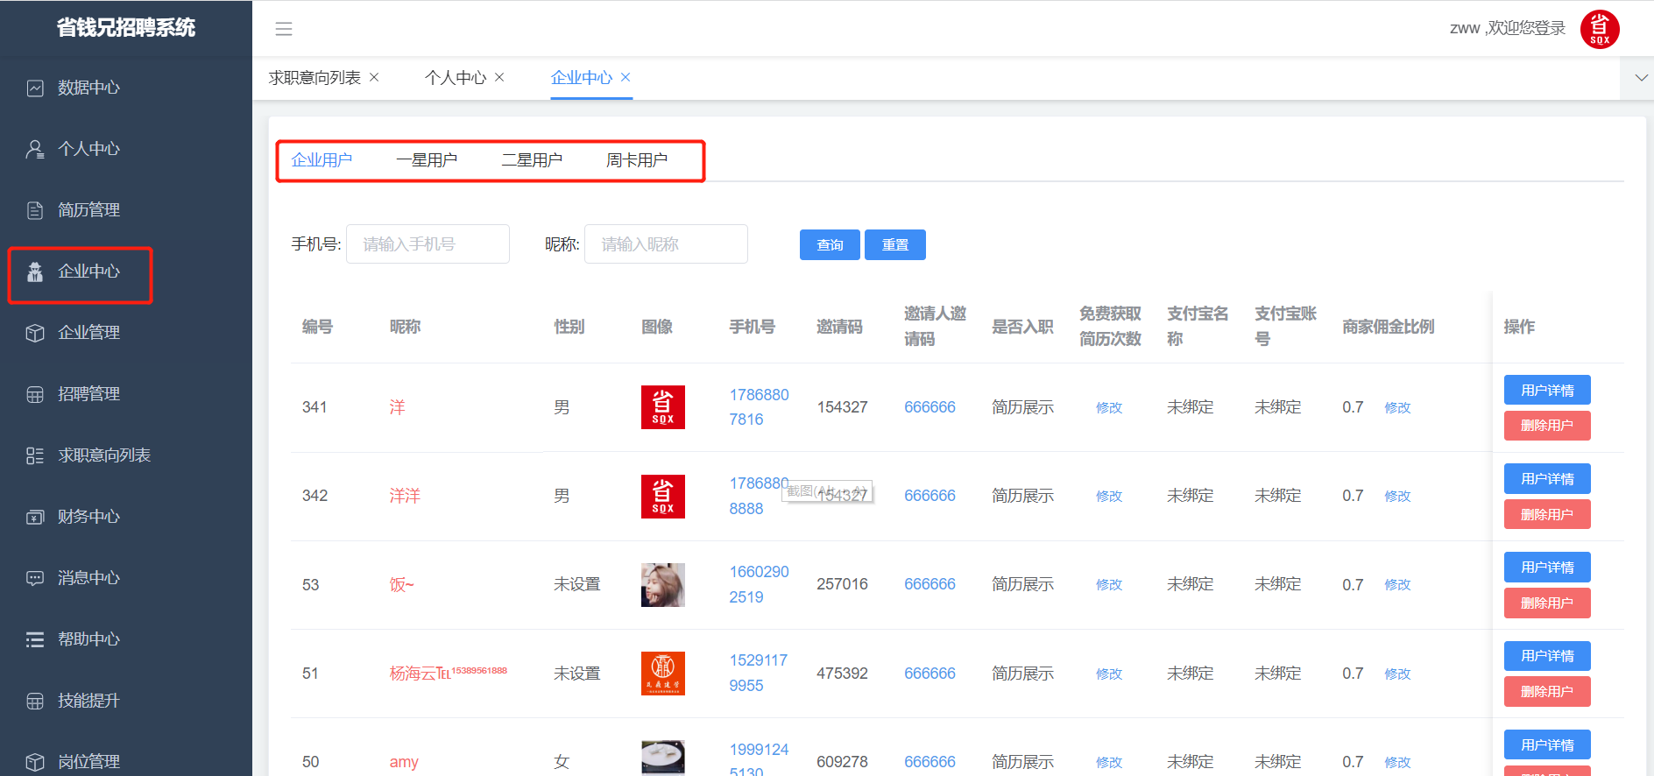Switch to the 一星用户 tab
This screenshot has height=776, width=1654.
pyautogui.click(x=427, y=160)
